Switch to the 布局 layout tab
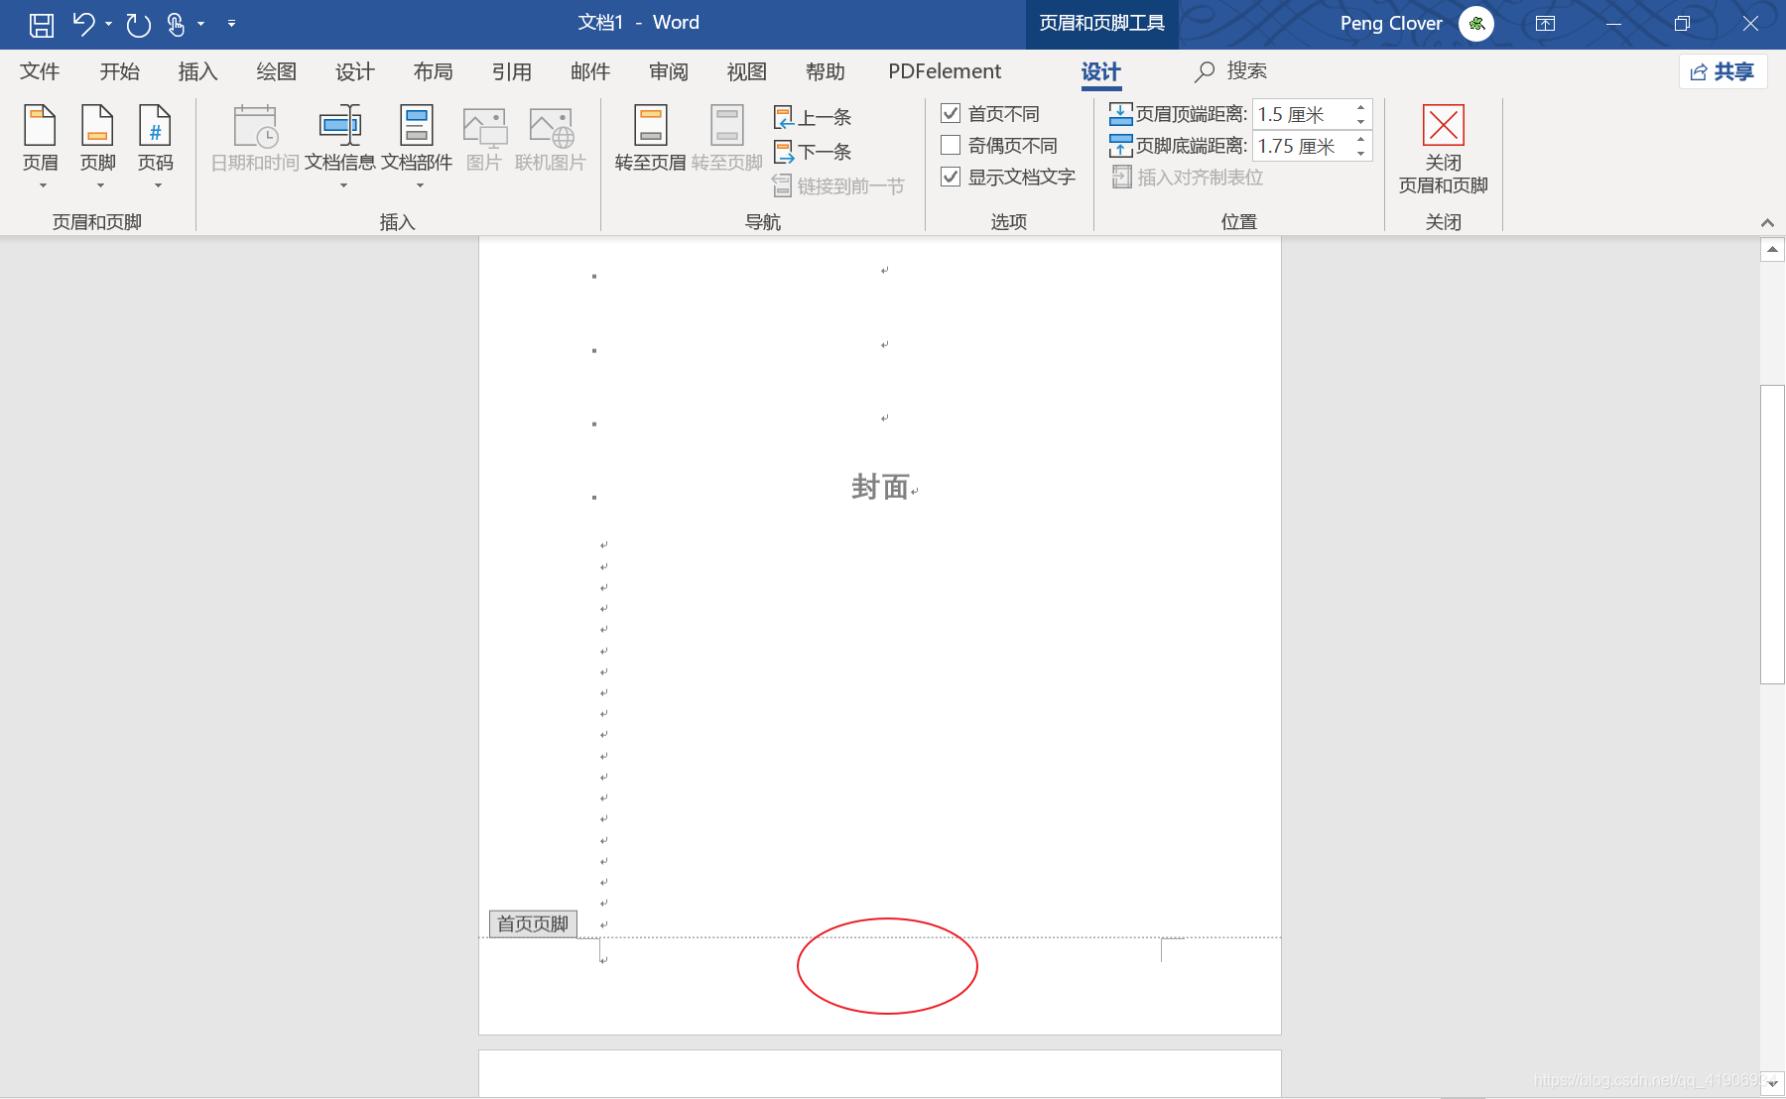1786x1099 pixels. pos(433,71)
